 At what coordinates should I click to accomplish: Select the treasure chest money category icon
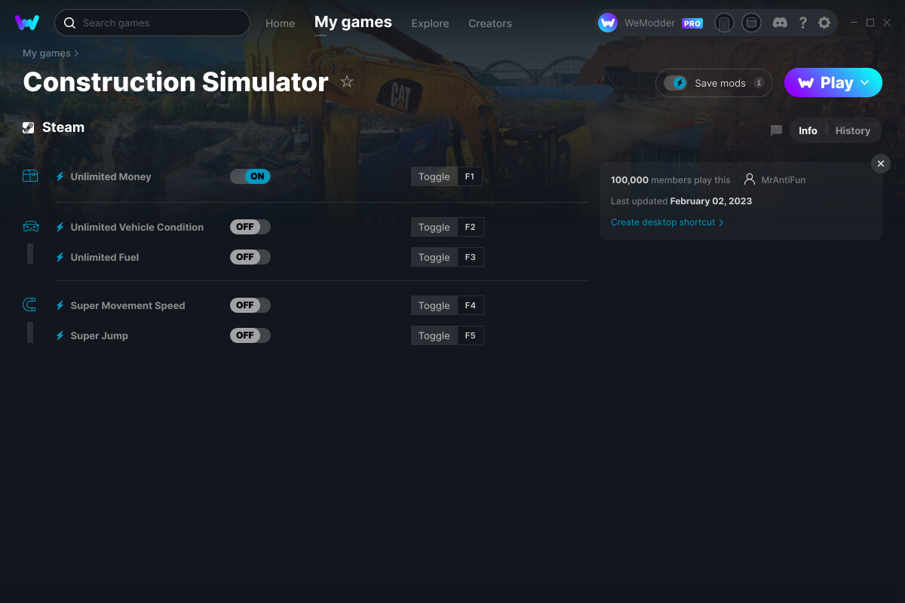click(30, 175)
